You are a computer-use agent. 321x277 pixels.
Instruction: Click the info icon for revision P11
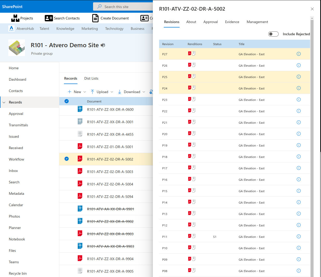point(299,237)
